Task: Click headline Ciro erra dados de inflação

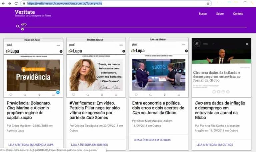Action: pos(220,110)
